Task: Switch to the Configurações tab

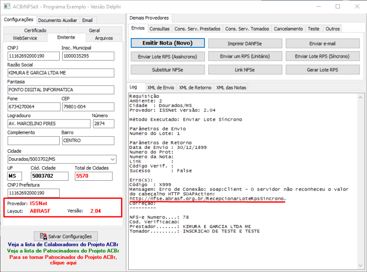Action: coord(19,20)
